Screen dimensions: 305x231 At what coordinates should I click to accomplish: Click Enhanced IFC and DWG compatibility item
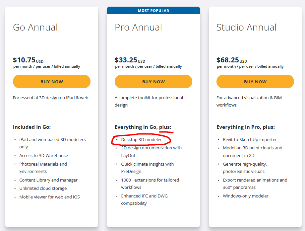pos(144,199)
